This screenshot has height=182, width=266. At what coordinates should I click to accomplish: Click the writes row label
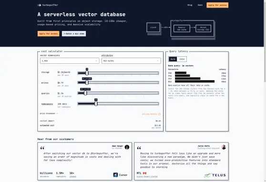click(x=45, y=83)
